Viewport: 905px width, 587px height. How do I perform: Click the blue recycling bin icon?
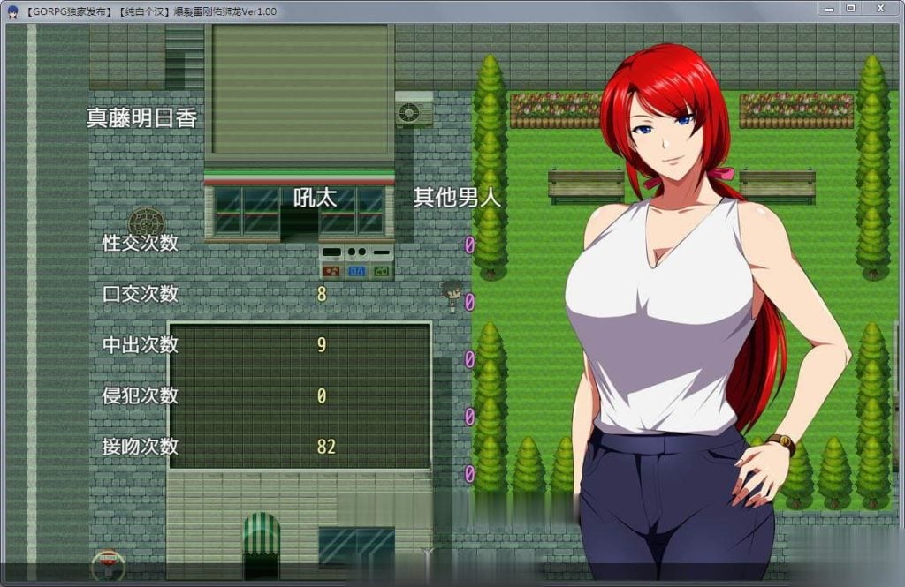[356, 271]
